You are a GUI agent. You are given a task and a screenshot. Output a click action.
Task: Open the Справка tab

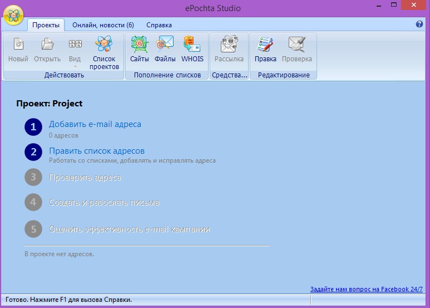(x=159, y=25)
